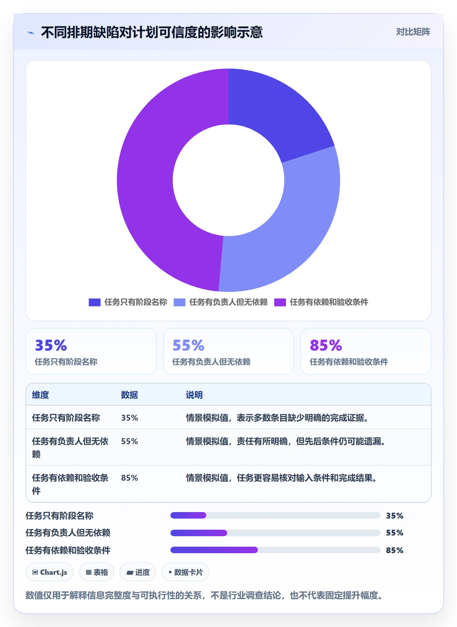Click legend text 任务只有阶段名称
457x627 pixels.
coord(136,302)
